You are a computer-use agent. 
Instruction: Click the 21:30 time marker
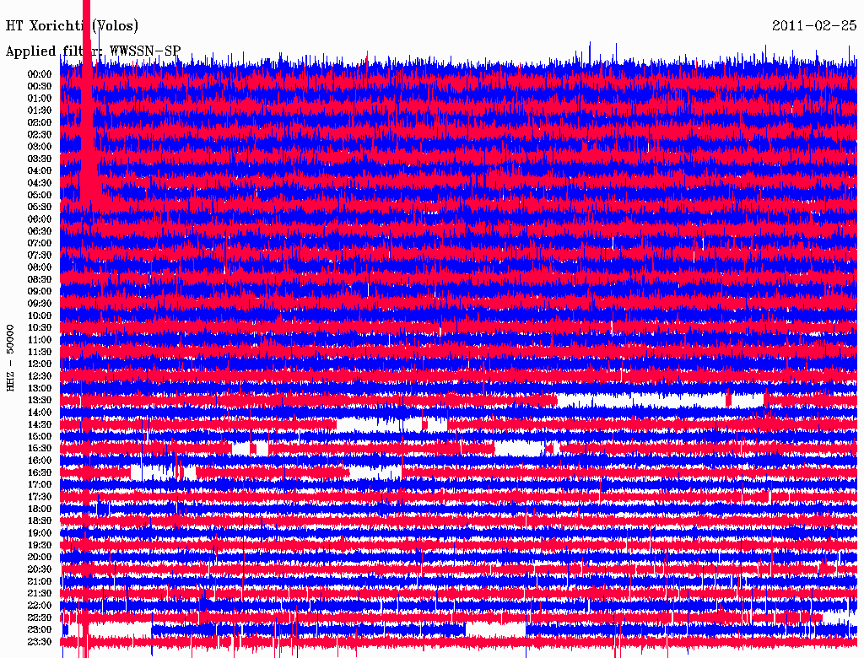(39, 593)
